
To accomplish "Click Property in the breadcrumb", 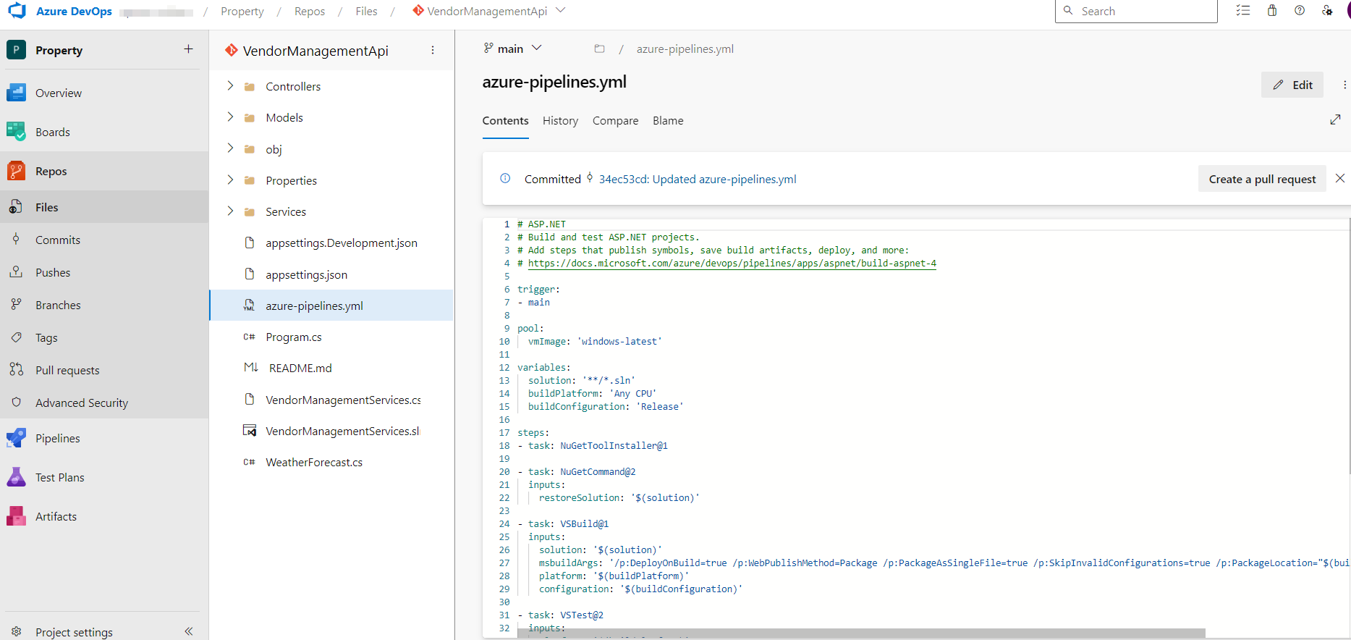I will [x=242, y=12].
